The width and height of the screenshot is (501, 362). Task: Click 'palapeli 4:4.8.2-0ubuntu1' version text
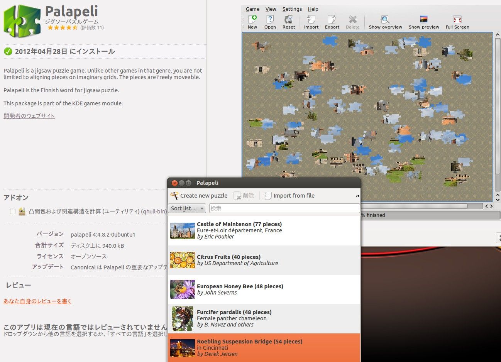[103, 235]
